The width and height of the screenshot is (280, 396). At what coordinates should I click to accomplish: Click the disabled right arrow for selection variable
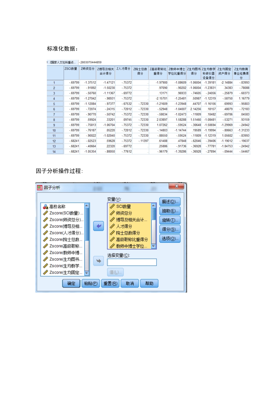coord(98,261)
